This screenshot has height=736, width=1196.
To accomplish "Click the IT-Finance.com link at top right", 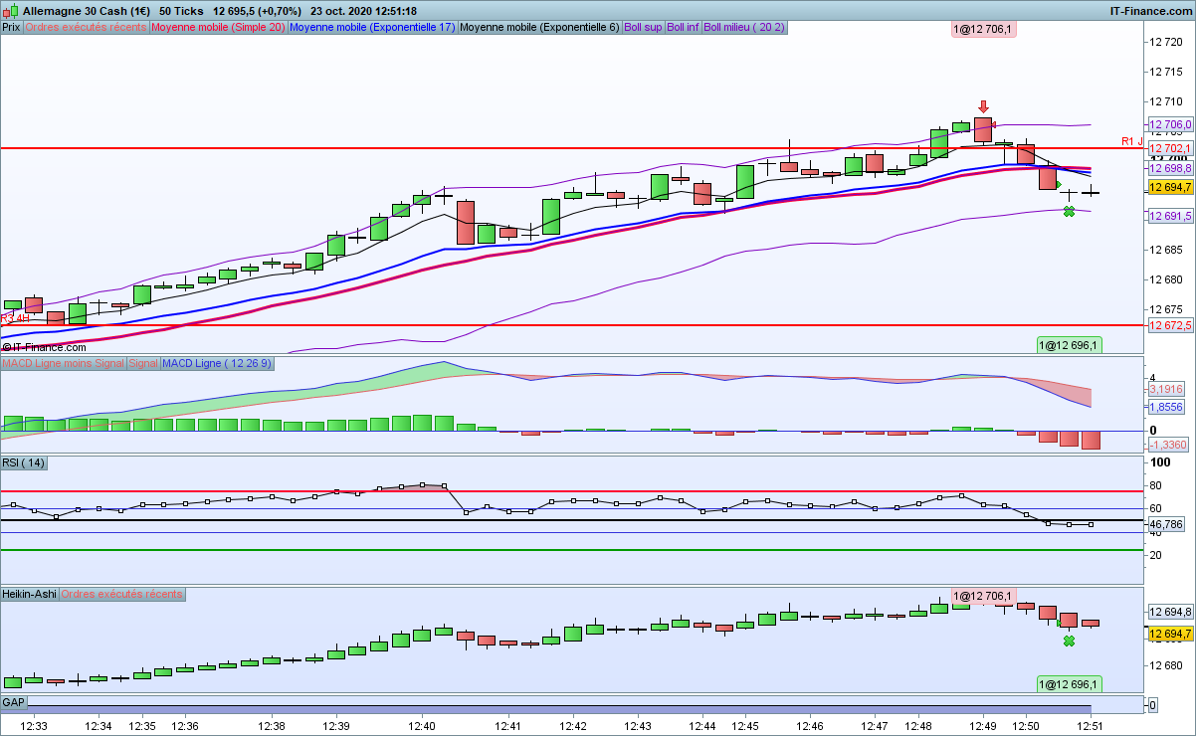I will (1149, 10).
